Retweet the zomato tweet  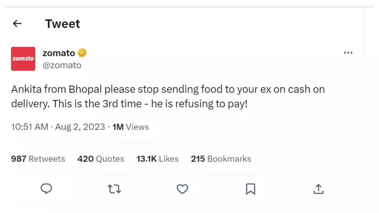click(x=114, y=189)
